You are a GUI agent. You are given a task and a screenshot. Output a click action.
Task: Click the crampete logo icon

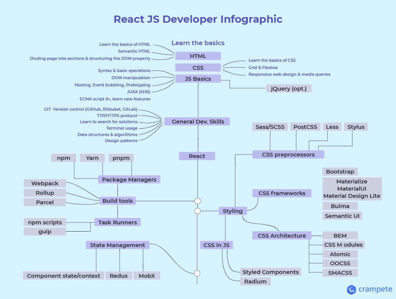[351, 290]
